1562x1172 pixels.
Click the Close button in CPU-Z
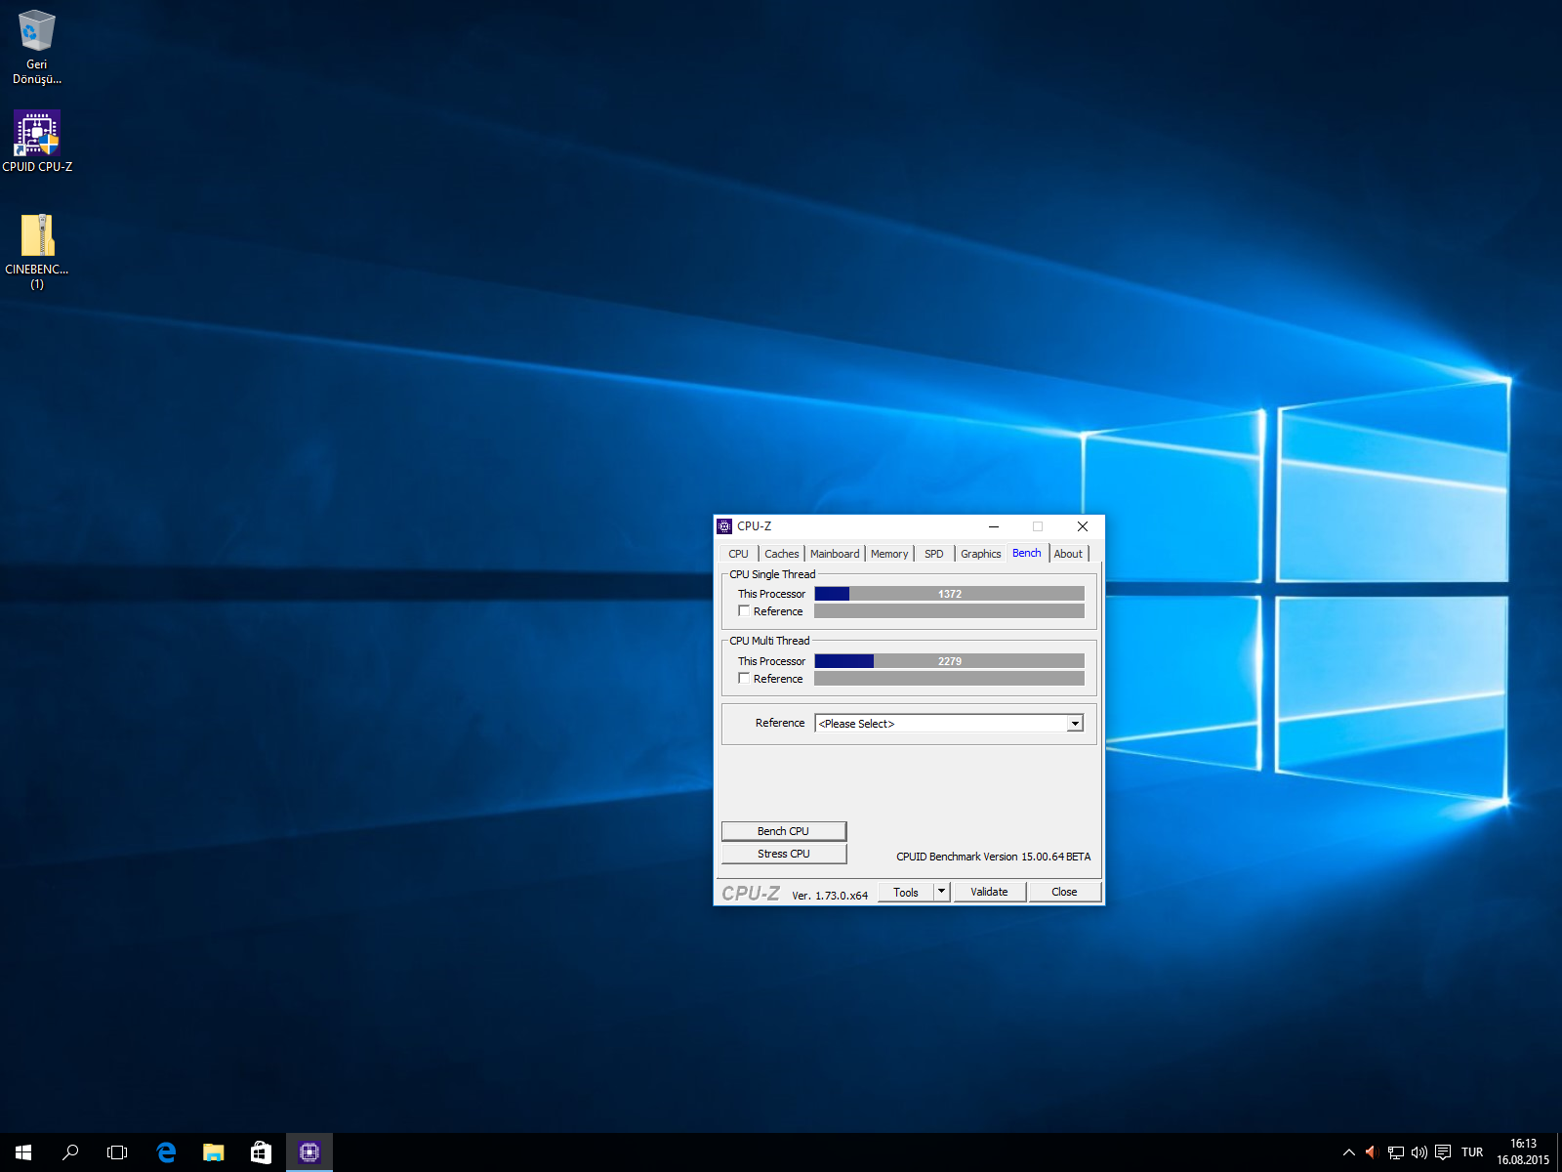(1064, 892)
